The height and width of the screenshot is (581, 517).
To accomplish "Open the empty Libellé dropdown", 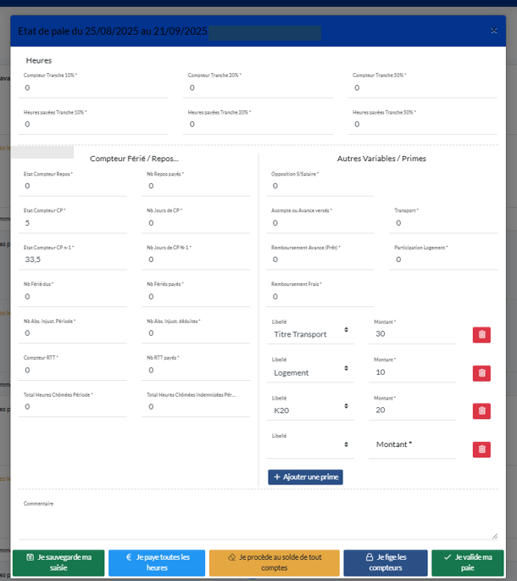I will pos(310,445).
